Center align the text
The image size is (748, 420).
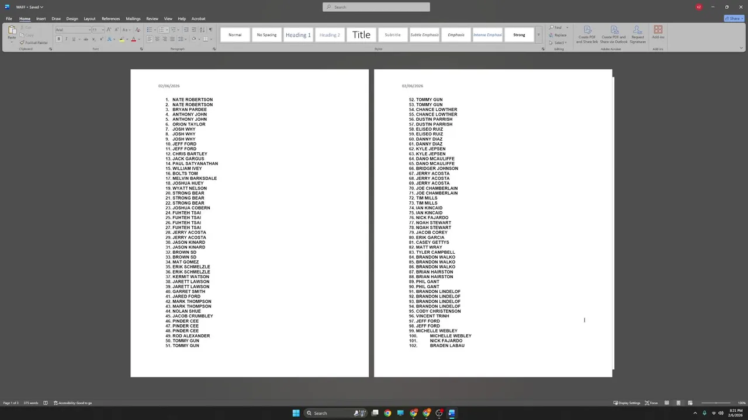(157, 39)
